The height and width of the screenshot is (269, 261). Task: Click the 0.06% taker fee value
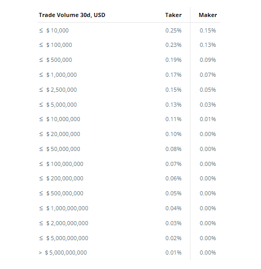point(173,178)
